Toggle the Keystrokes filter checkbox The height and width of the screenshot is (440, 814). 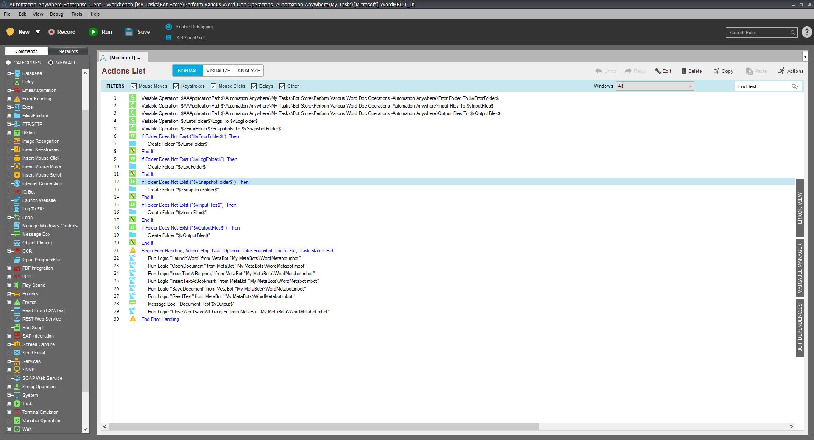(x=176, y=86)
